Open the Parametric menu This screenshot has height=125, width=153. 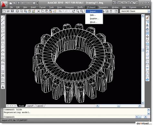click(x=104, y=7)
